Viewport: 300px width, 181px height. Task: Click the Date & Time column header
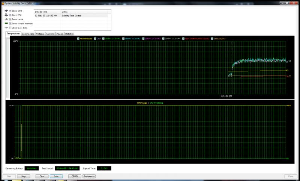coord(47,12)
